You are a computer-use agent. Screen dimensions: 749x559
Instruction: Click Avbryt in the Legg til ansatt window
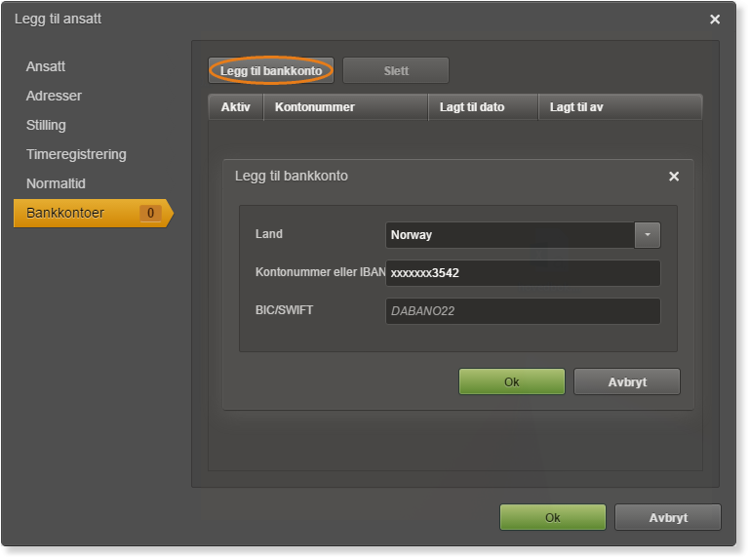pyautogui.click(x=668, y=517)
